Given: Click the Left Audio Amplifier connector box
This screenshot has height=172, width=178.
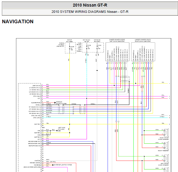Looking at the screenshot, I should [117, 52].
